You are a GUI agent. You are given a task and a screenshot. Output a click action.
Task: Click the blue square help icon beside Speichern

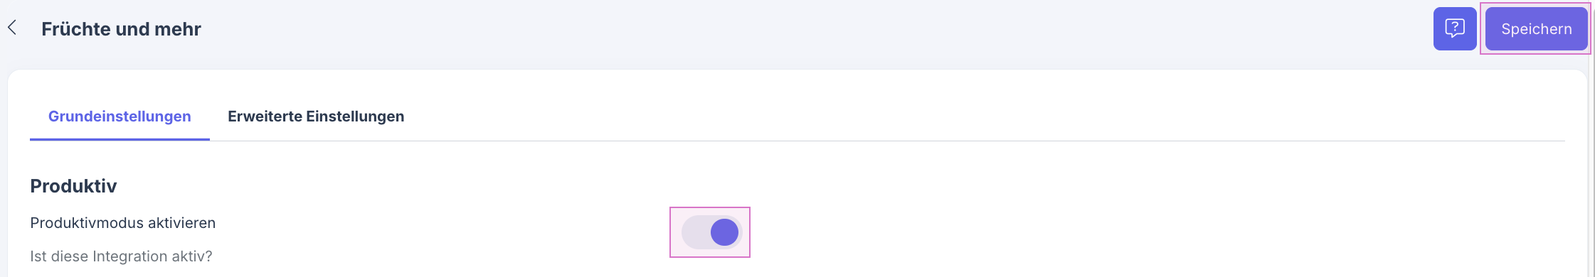tap(1455, 29)
